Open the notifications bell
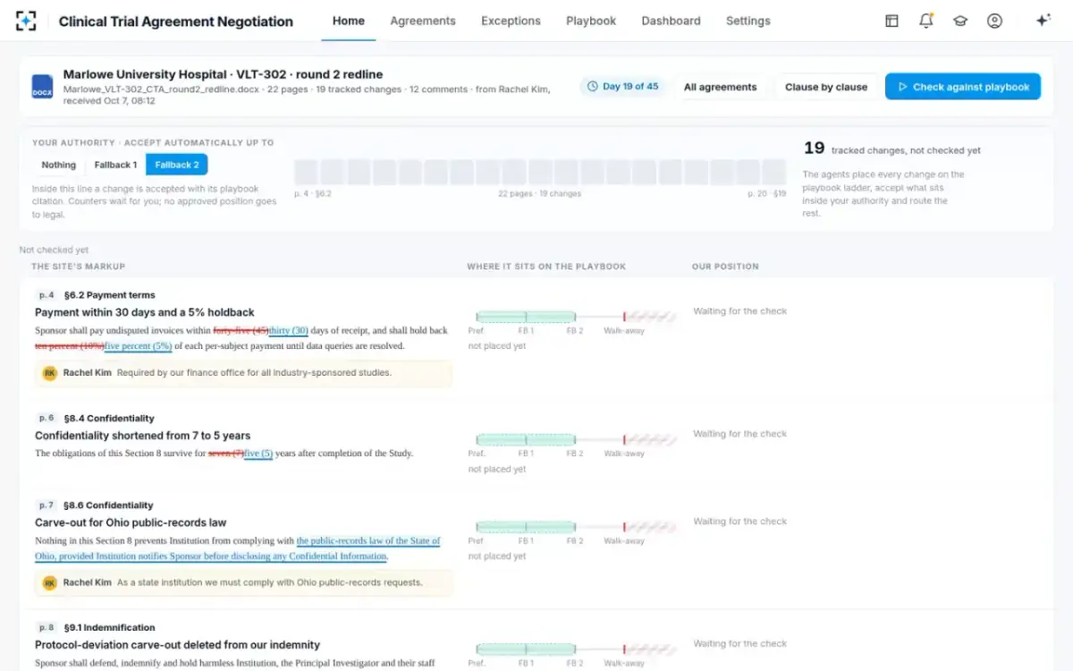The height and width of the screenshot is (671, 1073). (x=926, y=21)
